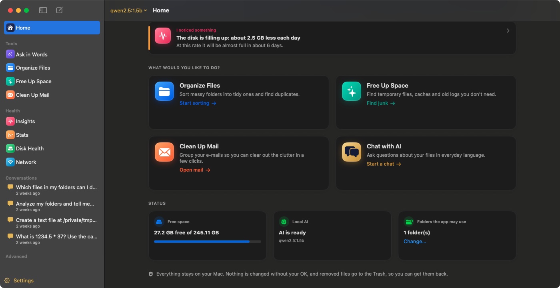Click the Open mail link
The height and width of the screenshot is (288, 560).
pos(195,170)
